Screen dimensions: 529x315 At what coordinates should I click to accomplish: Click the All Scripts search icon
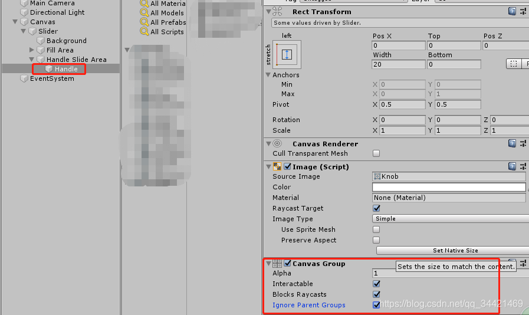pos(144,31)
